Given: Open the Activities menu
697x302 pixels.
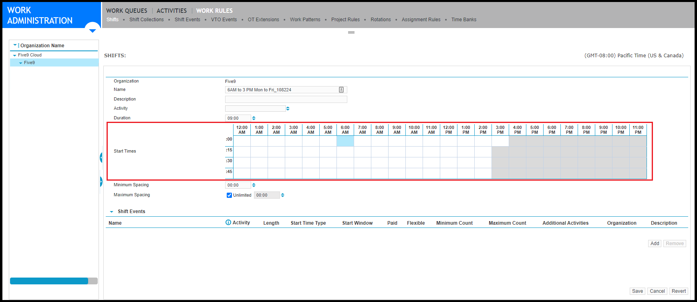Looking at the screenshot, I should click(x=171, y=11).
